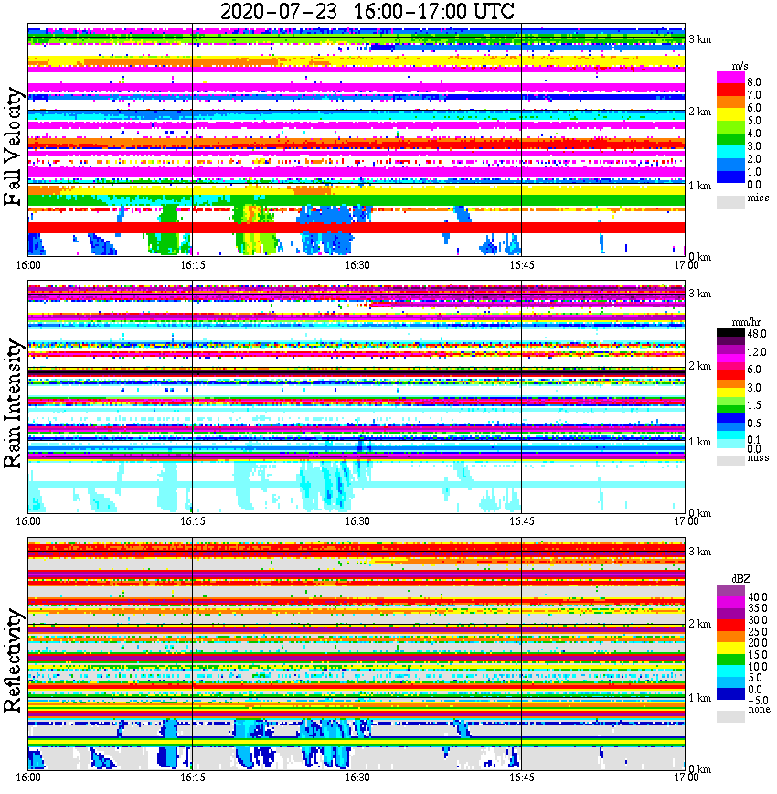777x794 pixels.
Task: Click the "1 km" label beside Reflectivity plot
Action: pos(699,698)
